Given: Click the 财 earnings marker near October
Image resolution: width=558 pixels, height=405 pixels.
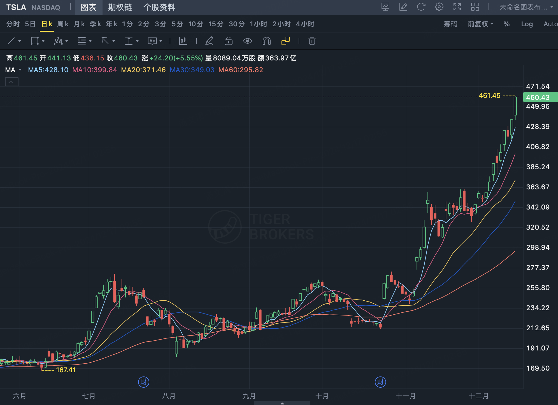Looking at the screenshot, I should click(380, 382).
